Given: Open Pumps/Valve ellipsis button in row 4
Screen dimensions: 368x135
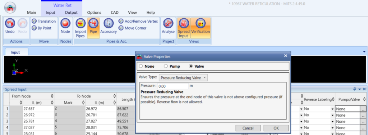Looking at the screenshot, I should 363,128.
